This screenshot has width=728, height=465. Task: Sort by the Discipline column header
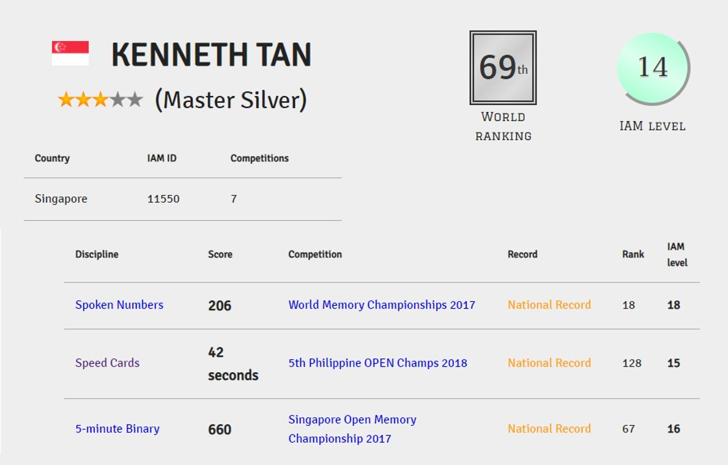(x=97, y=254)
